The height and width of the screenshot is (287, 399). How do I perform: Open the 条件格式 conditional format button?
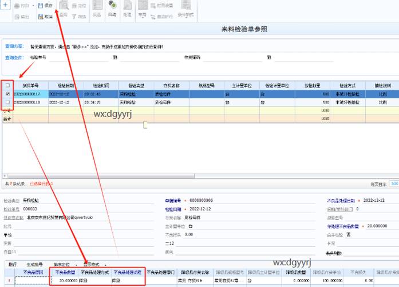click(x=185, y=9)
